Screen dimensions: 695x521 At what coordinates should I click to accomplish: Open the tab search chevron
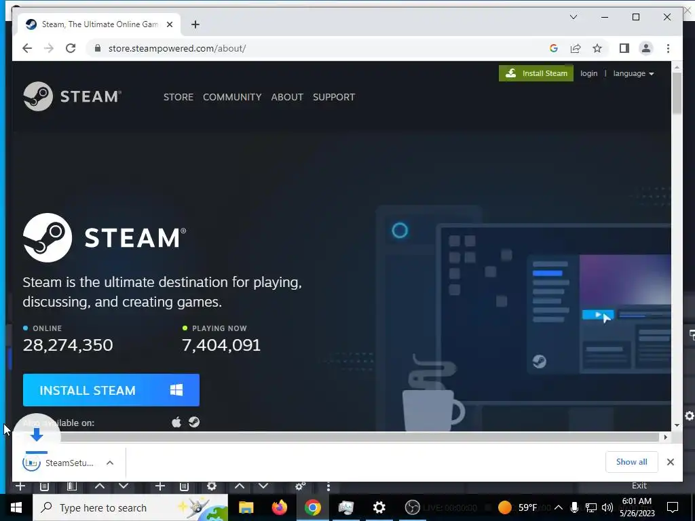pos(573,17)
